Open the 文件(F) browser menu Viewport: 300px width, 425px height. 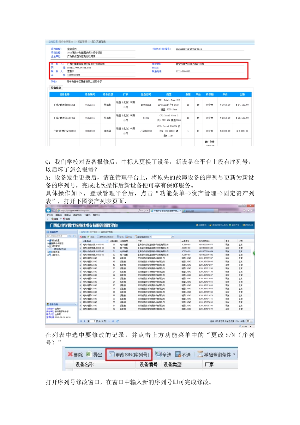click(x=50, y=215)
